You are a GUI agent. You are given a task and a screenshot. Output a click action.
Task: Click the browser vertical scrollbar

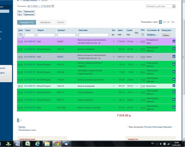(183, 57)
